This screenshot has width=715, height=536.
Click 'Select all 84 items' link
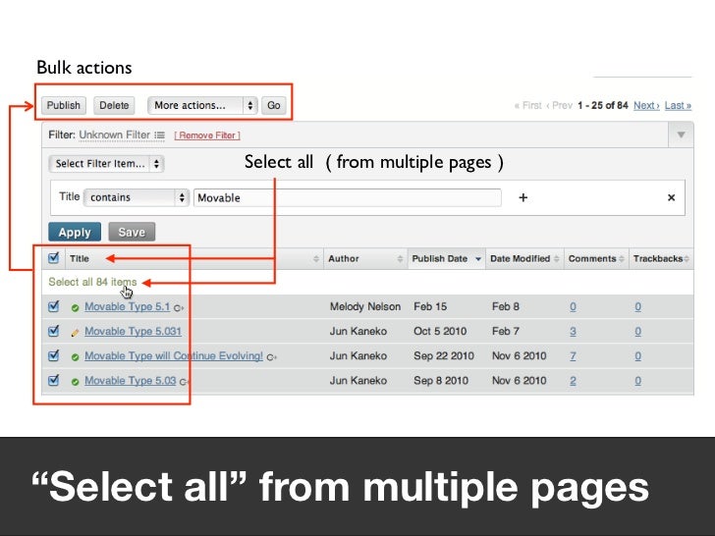pos(92,282)
